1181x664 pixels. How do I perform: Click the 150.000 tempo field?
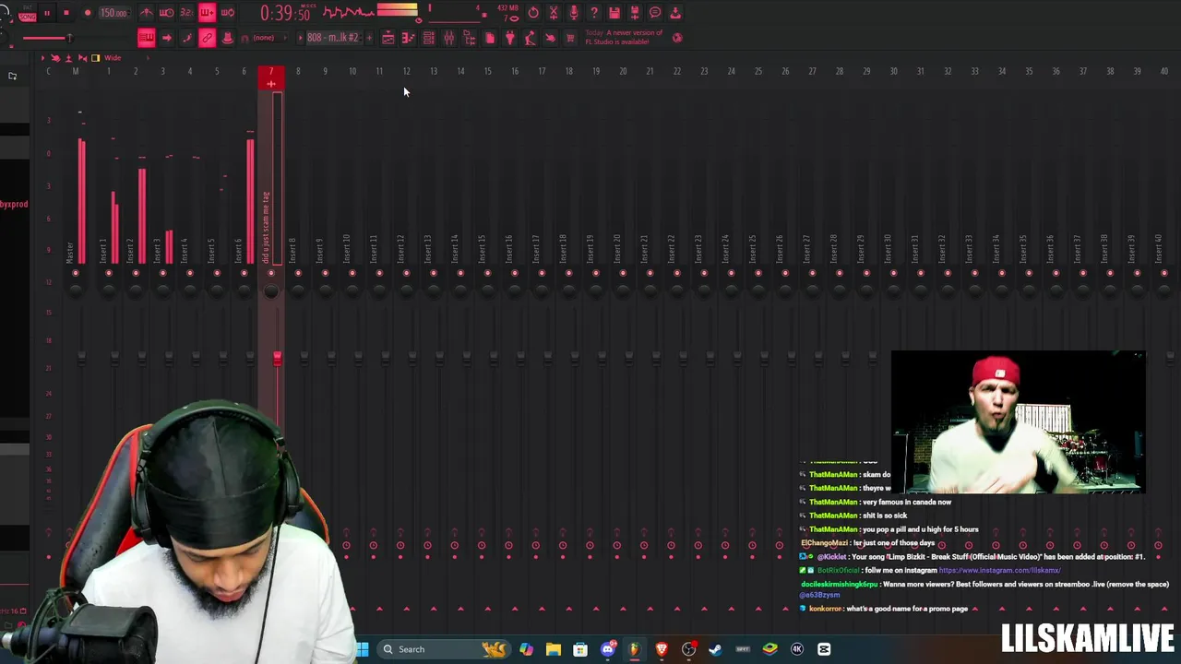click(115, 13)
